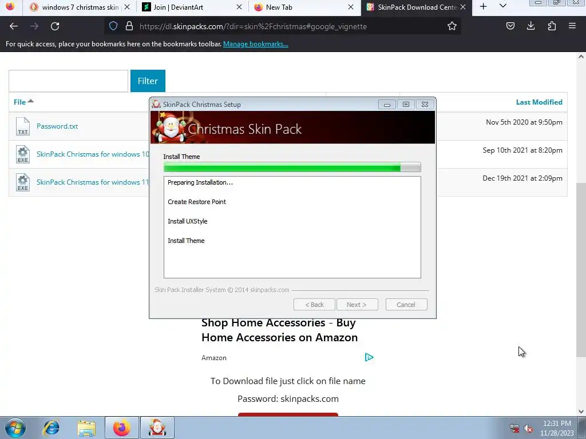Screen dimensions: 586x439
Task: Click the network tray icon
Action: click(x=514, y=429)
